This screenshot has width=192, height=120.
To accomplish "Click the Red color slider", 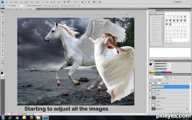I will [161, 64].
